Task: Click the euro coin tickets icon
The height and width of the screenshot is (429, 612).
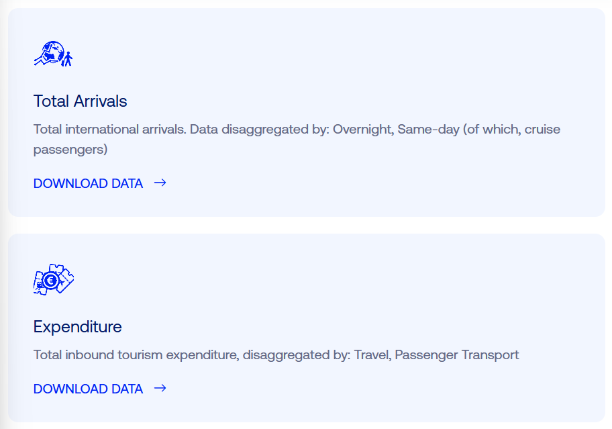Action: tap(53, 279)
